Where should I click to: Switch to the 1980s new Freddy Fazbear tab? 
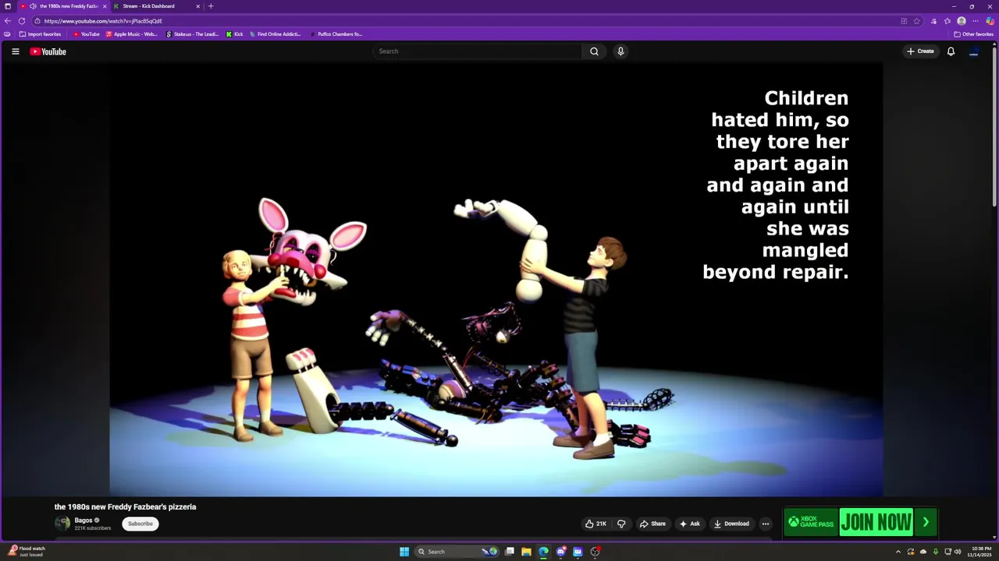pyautogui.click(x=64, y=6)
